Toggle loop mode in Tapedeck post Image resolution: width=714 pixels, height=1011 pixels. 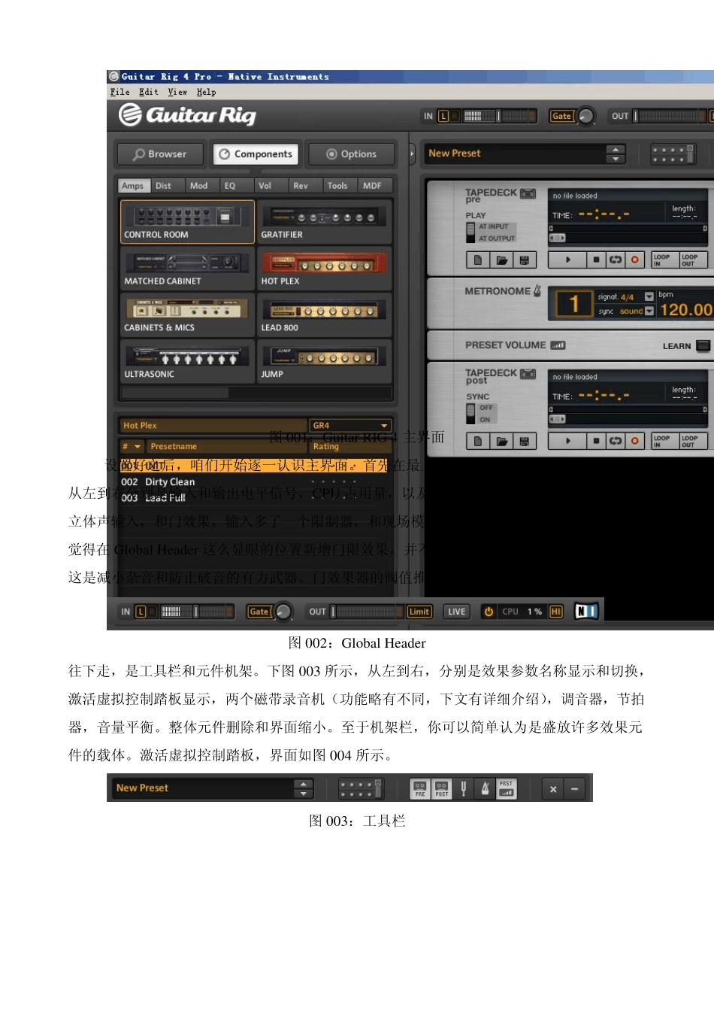(x=616, y=441)
